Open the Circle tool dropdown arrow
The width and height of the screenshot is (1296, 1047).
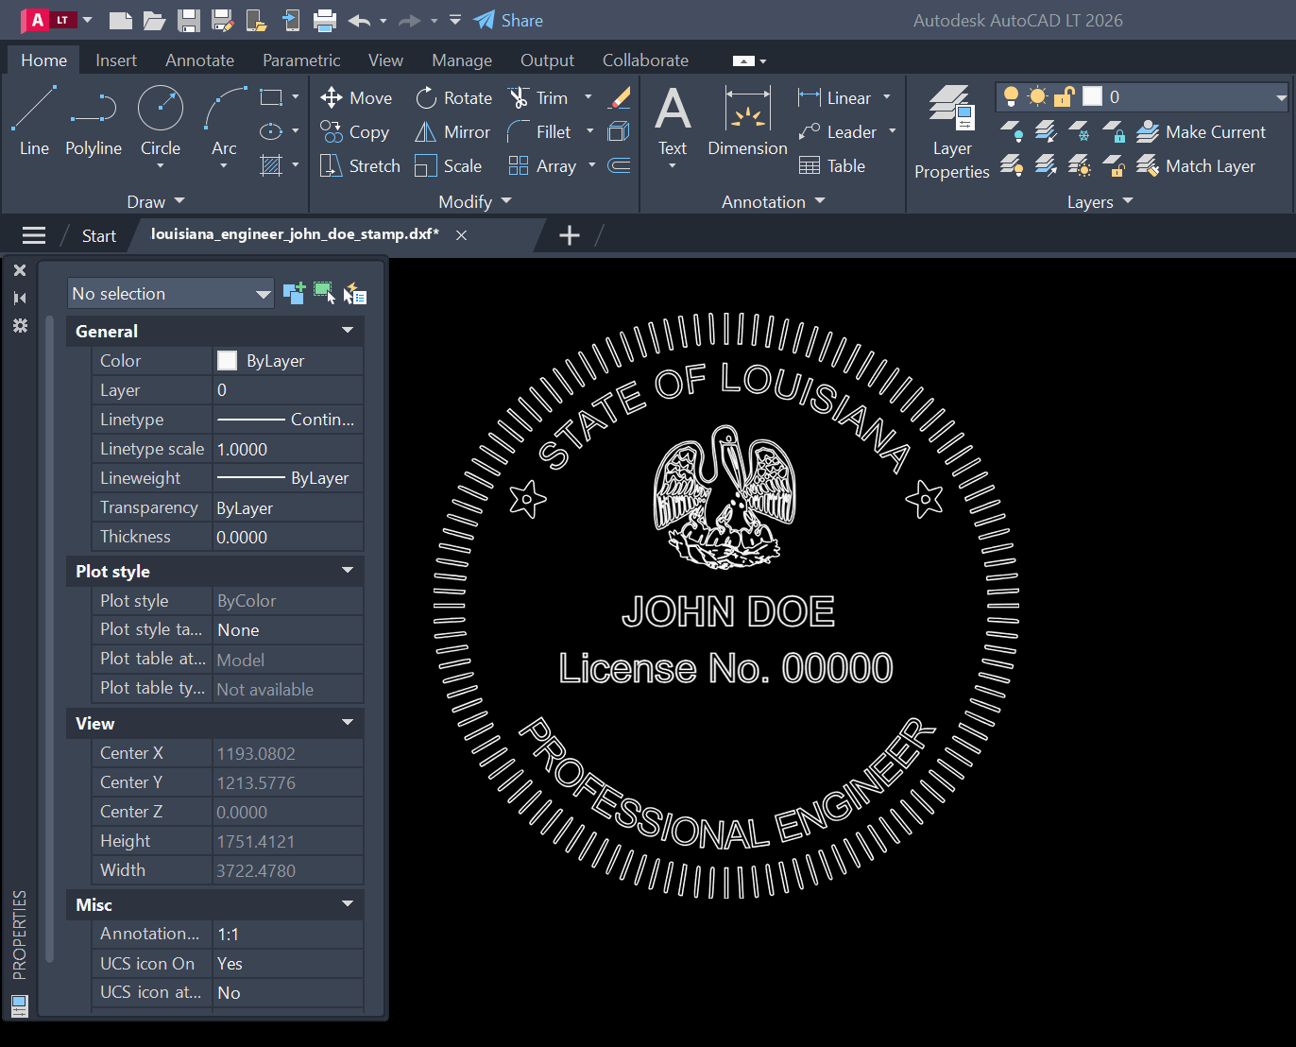(x=161, y=166)
